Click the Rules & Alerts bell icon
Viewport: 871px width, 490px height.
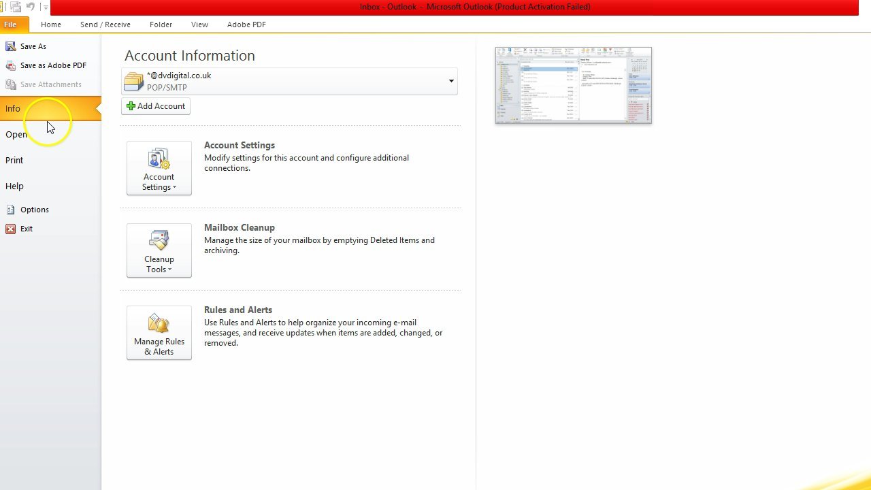159,323
